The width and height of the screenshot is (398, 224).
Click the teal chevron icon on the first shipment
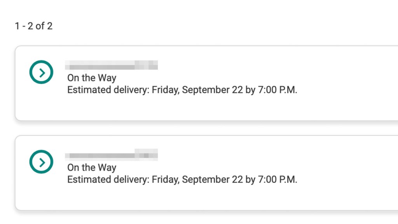(x=41, y=72)
